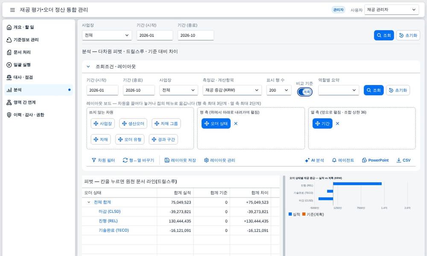Viewport: 427px width, 256px height.
Task: Select the 사업장 dimension chip
Action: 102,123
